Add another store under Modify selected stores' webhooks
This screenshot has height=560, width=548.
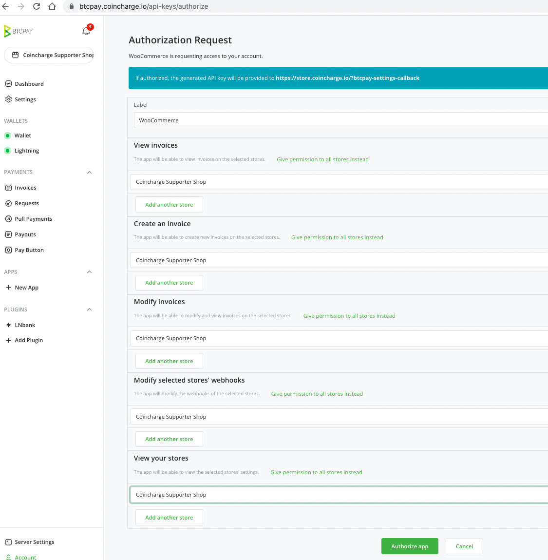point(169,439)
